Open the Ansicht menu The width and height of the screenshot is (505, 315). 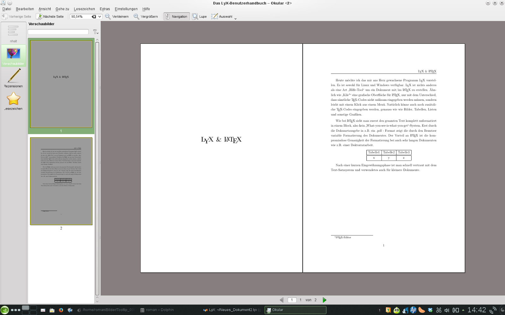(45, 9)
